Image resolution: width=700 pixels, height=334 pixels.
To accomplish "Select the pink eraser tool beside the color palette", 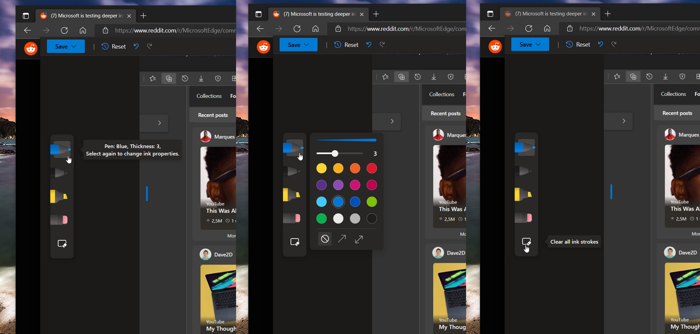I will pos(292,218).
